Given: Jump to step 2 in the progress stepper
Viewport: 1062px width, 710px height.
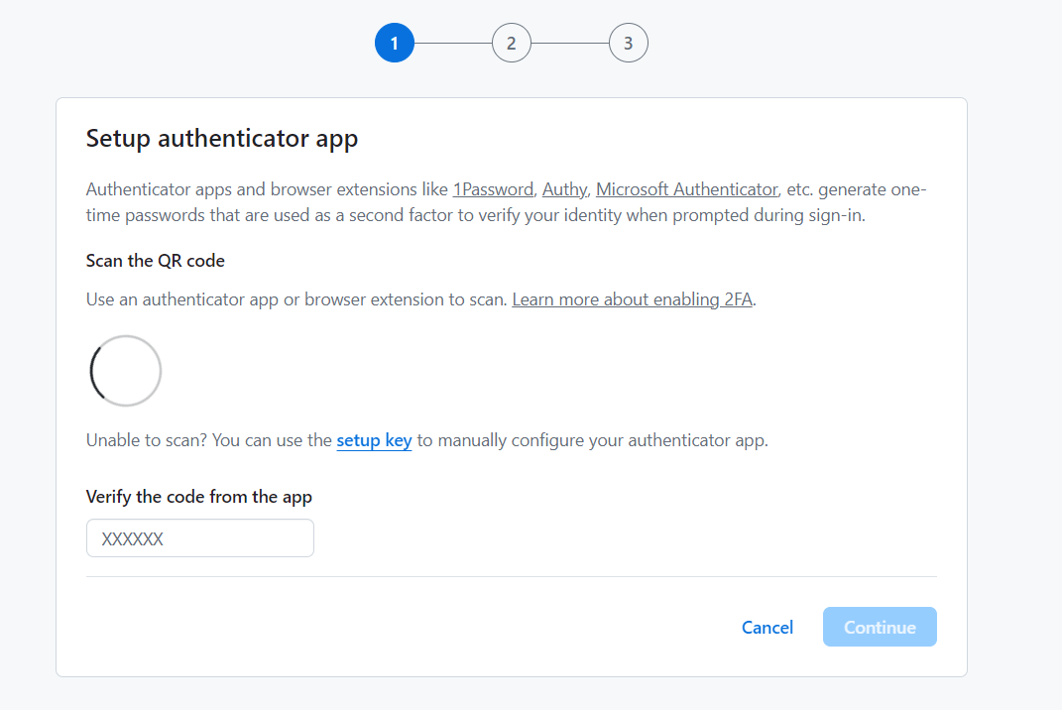Looking at the screenshot, I should [x=511, y=44].
